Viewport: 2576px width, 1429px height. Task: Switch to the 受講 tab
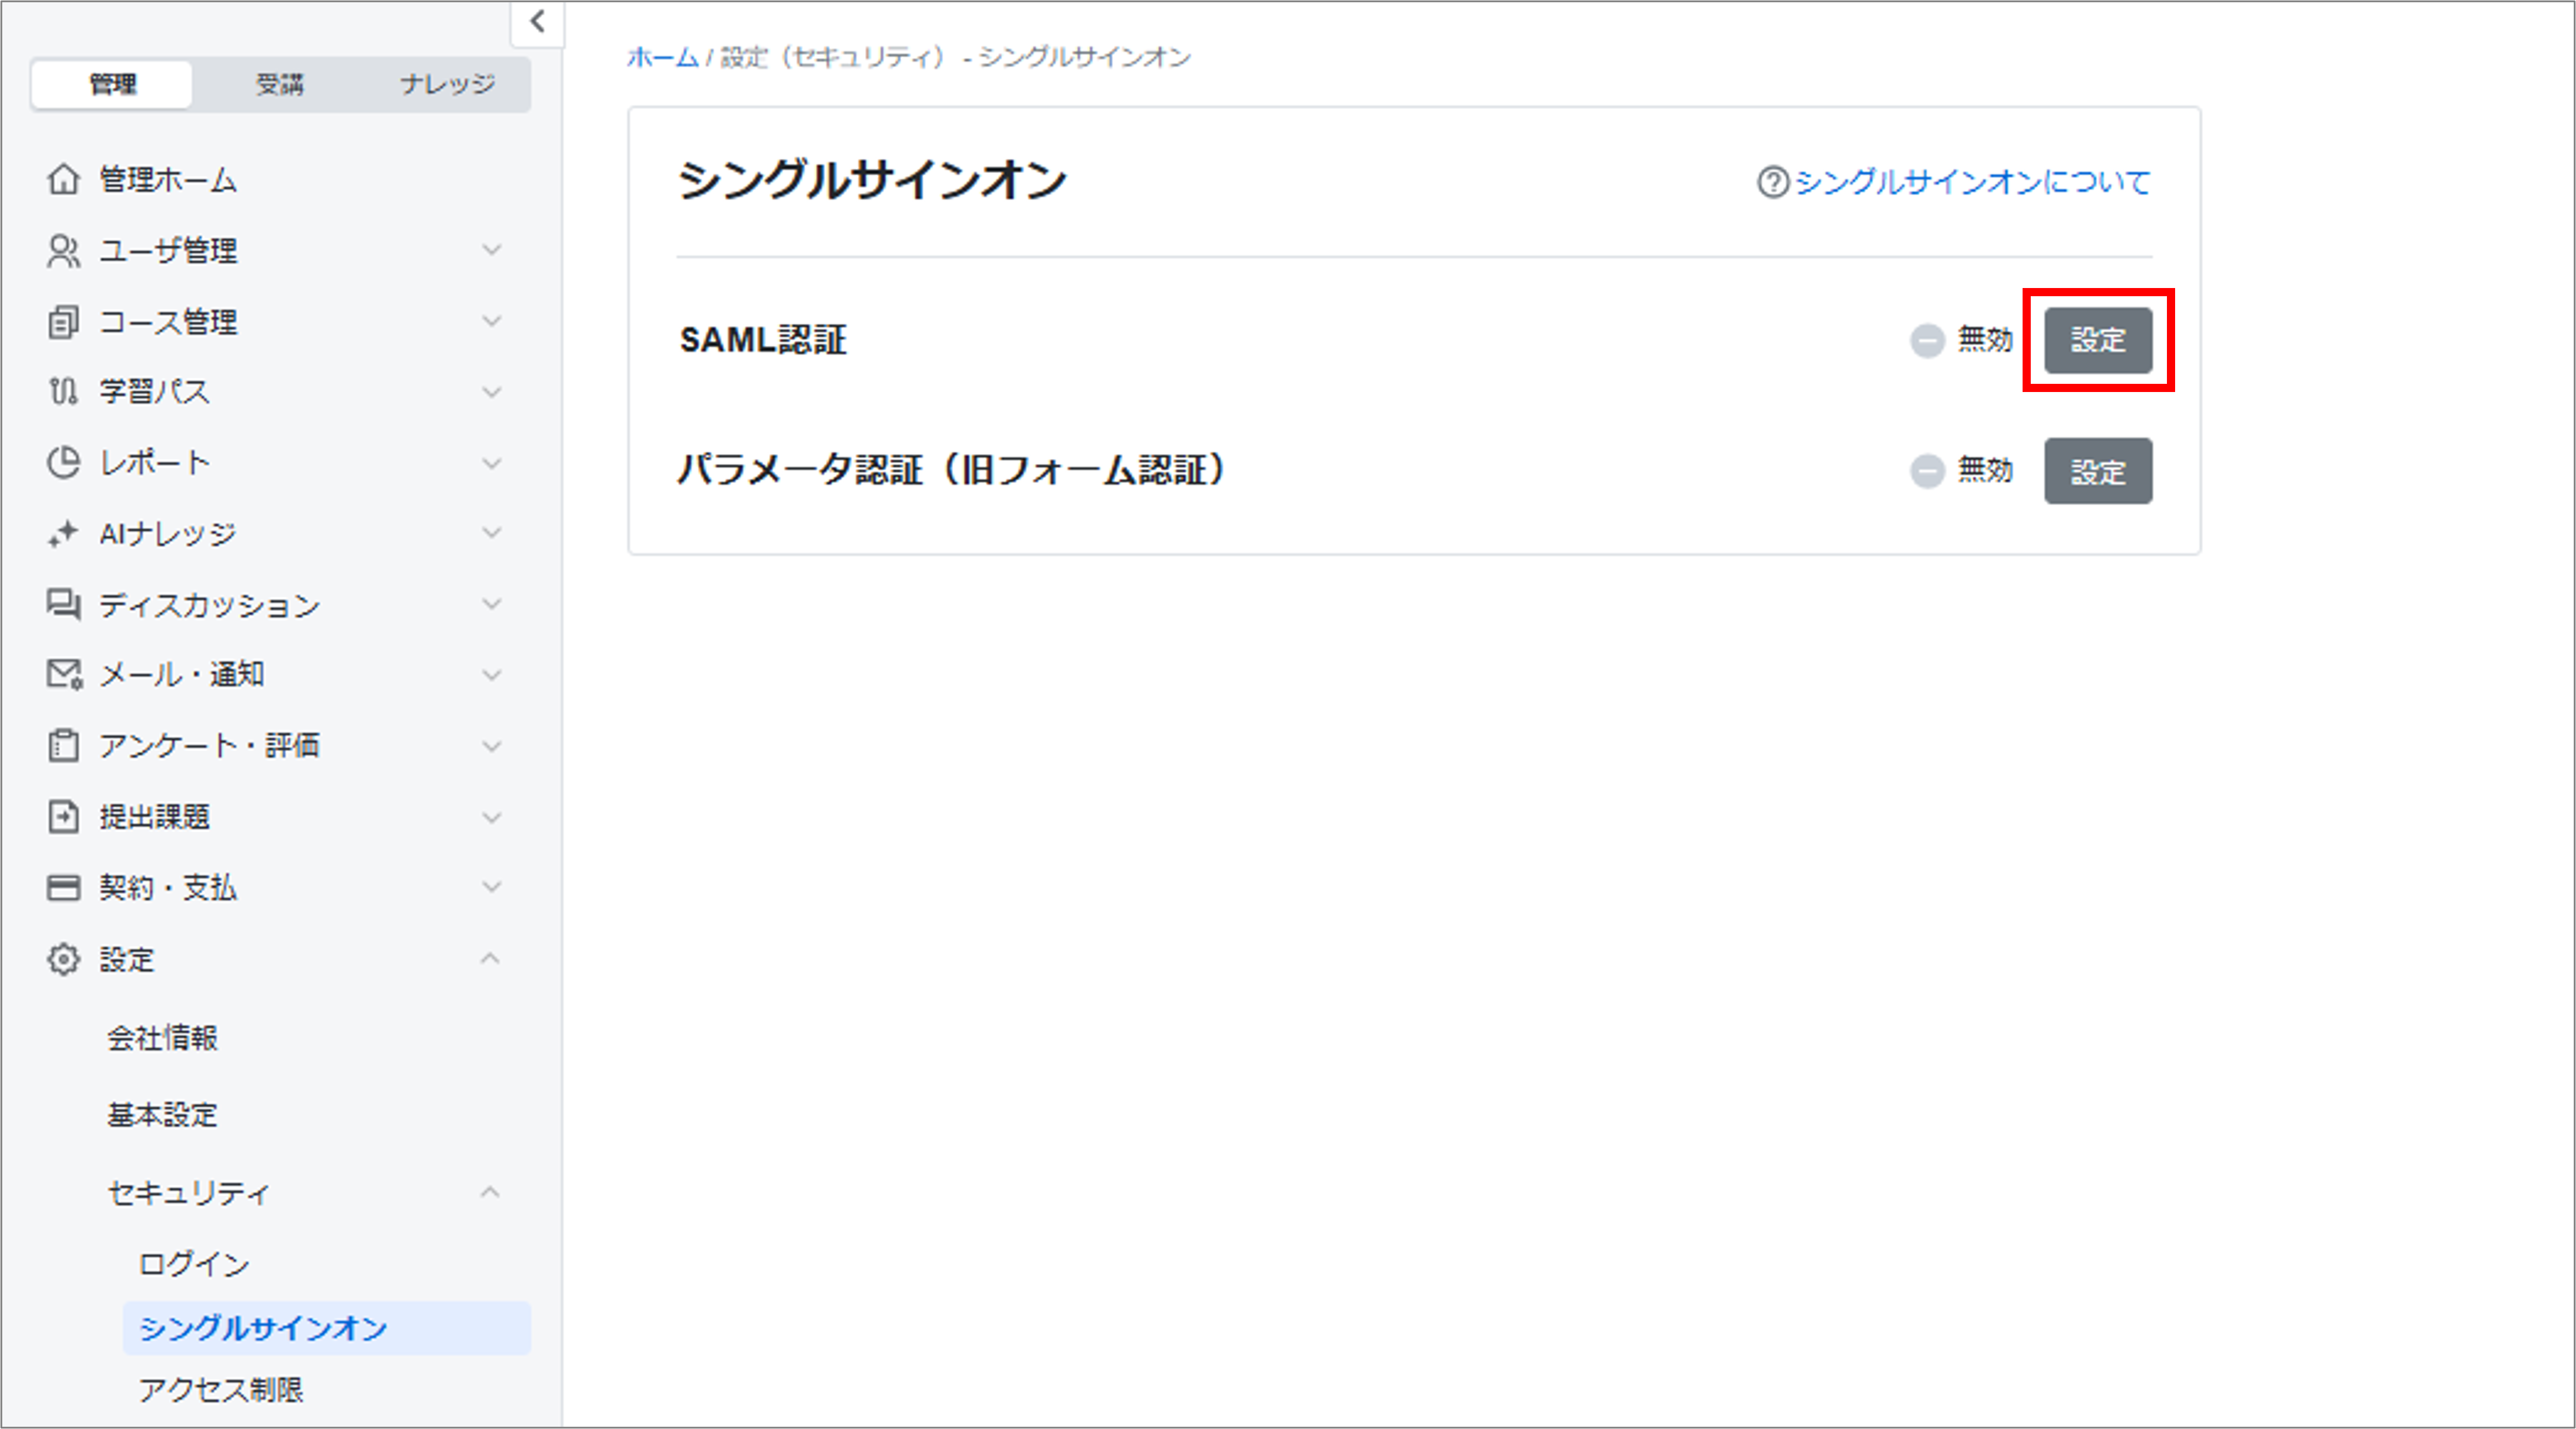[x=279, y=84]
